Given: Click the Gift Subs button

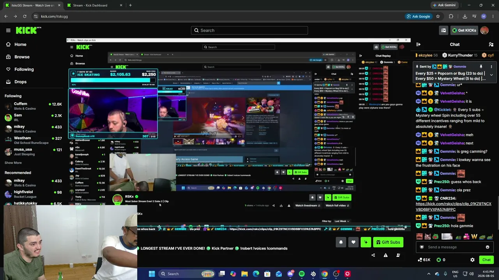Looking at the screenshot, I should pyautogui.click(x=388, y=242).
